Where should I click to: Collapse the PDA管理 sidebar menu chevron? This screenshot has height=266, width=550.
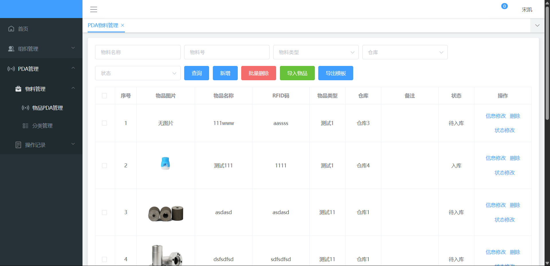pyautogui.click(x=73, y=68)
